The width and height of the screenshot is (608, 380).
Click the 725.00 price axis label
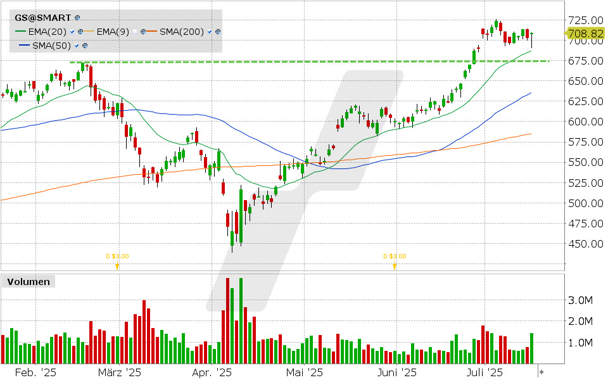[585, 20]
